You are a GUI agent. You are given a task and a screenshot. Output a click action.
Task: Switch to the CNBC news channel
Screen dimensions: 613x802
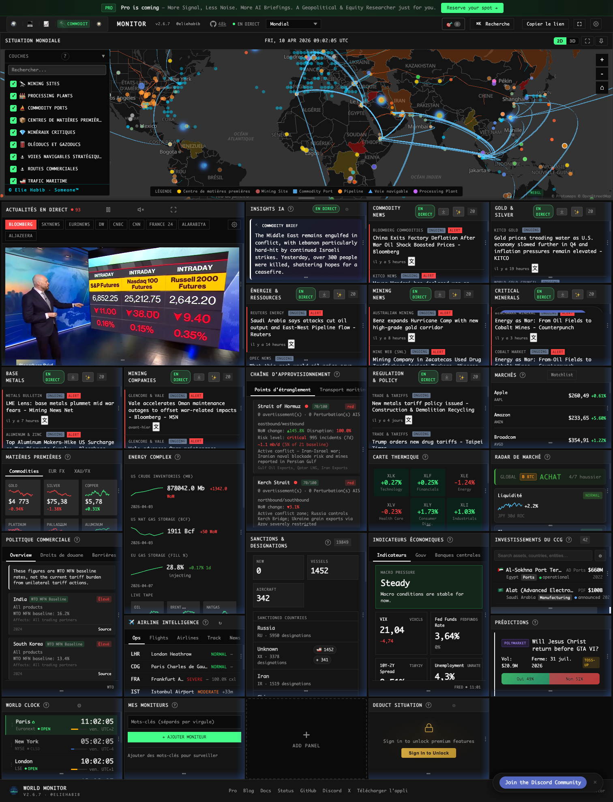click(118, 225)
